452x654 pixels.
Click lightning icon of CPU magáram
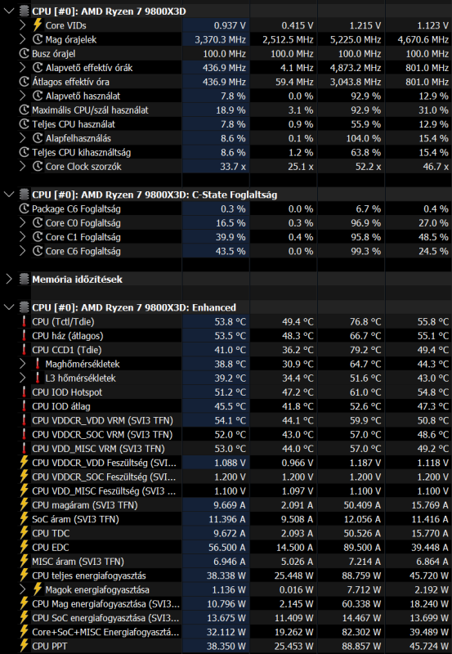click(25, 505)
